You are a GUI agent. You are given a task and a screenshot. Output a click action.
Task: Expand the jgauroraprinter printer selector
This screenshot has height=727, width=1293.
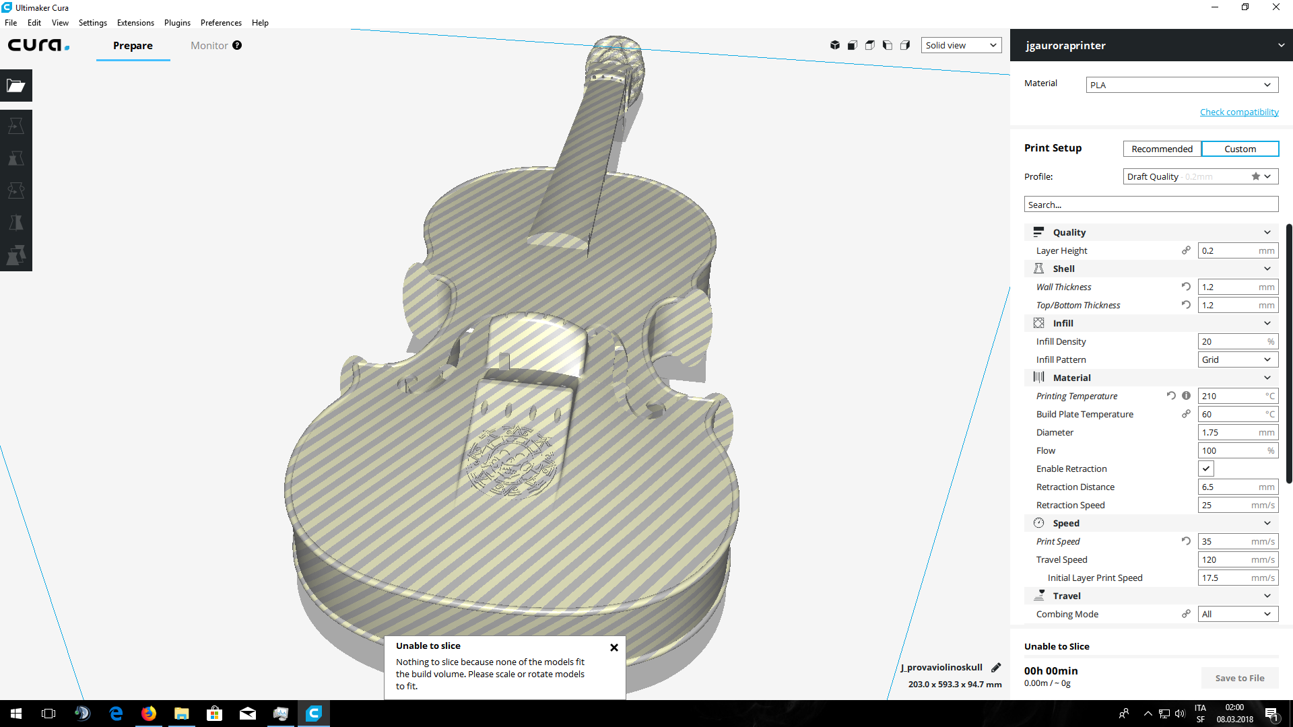point(1151,45)
